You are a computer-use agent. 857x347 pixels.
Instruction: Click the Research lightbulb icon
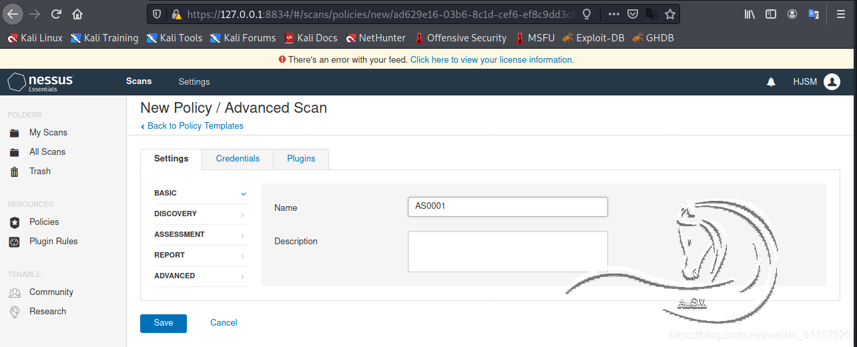(x=15, y=312)
